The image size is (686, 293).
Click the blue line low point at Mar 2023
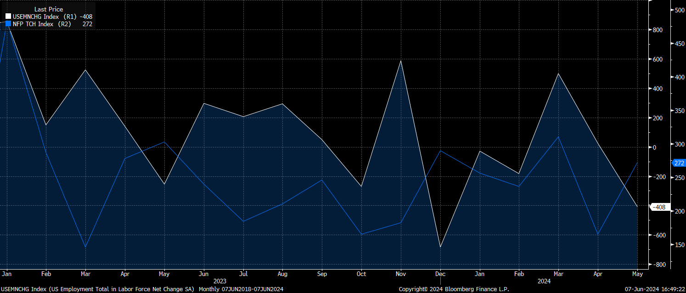(x=85, y=247)
